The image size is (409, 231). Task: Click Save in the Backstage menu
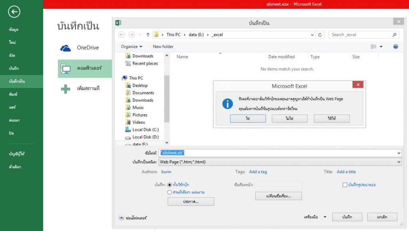pos(14,68)
